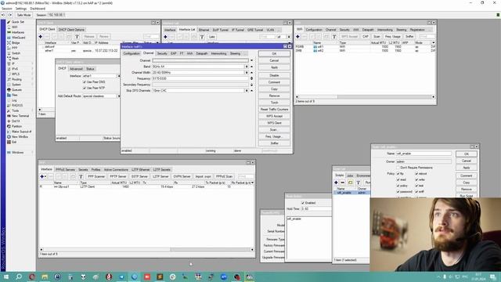Viewport: 501px width, 282px height.
Task: Open DHCP Client Options tab
Action: click(71, 30)
